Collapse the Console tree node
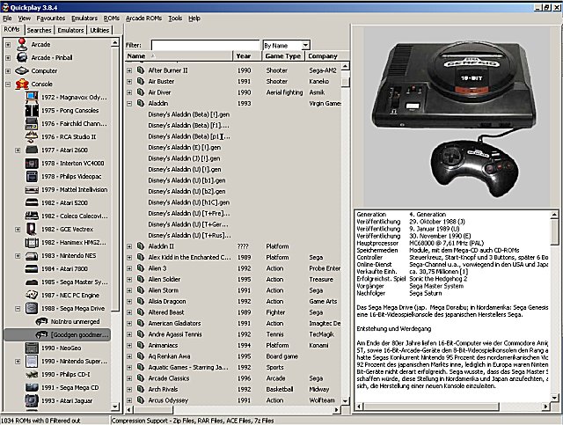The height and width of the screenshot is (425, 563). click(x=9, y=85)
